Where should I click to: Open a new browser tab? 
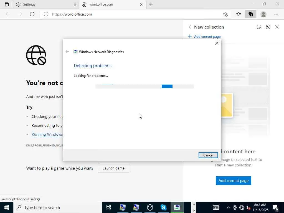[x=151, y=4]
